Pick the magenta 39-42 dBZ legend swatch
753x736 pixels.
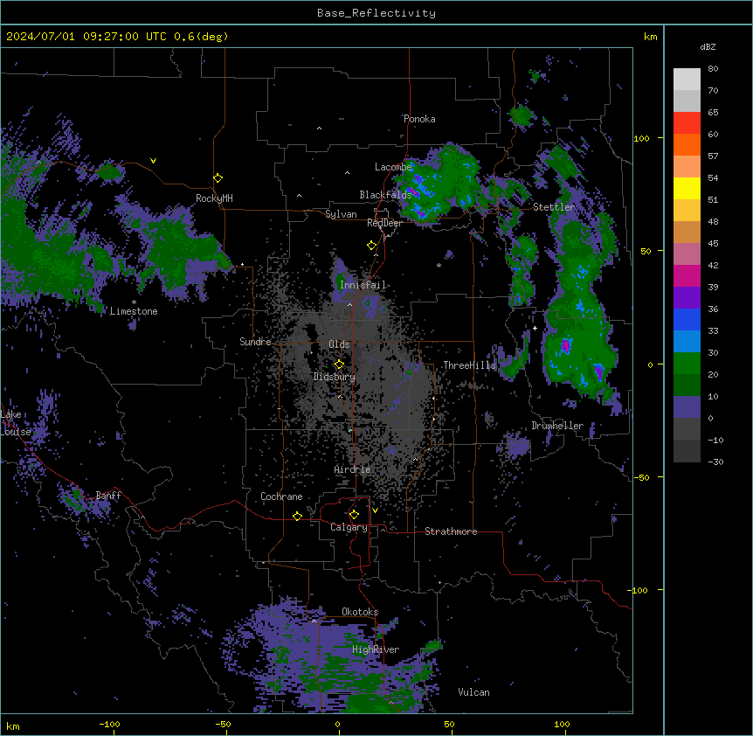click(687, 275)
